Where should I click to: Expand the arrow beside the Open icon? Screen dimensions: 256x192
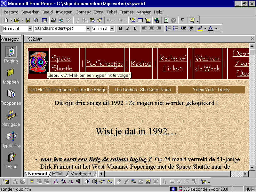pyautogui.click(x=22, y=20)
